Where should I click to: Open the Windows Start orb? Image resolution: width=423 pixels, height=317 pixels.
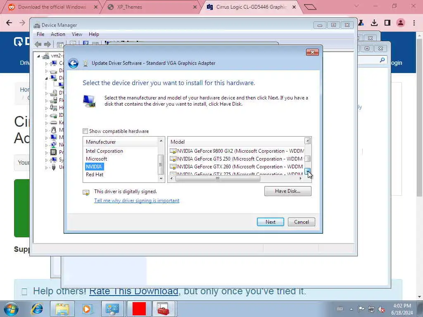tap(11, 309)
